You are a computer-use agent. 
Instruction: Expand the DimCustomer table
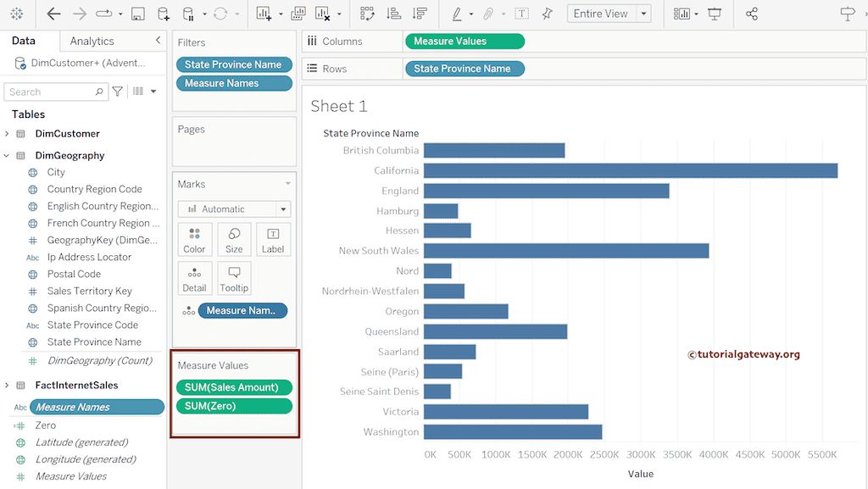8,134
